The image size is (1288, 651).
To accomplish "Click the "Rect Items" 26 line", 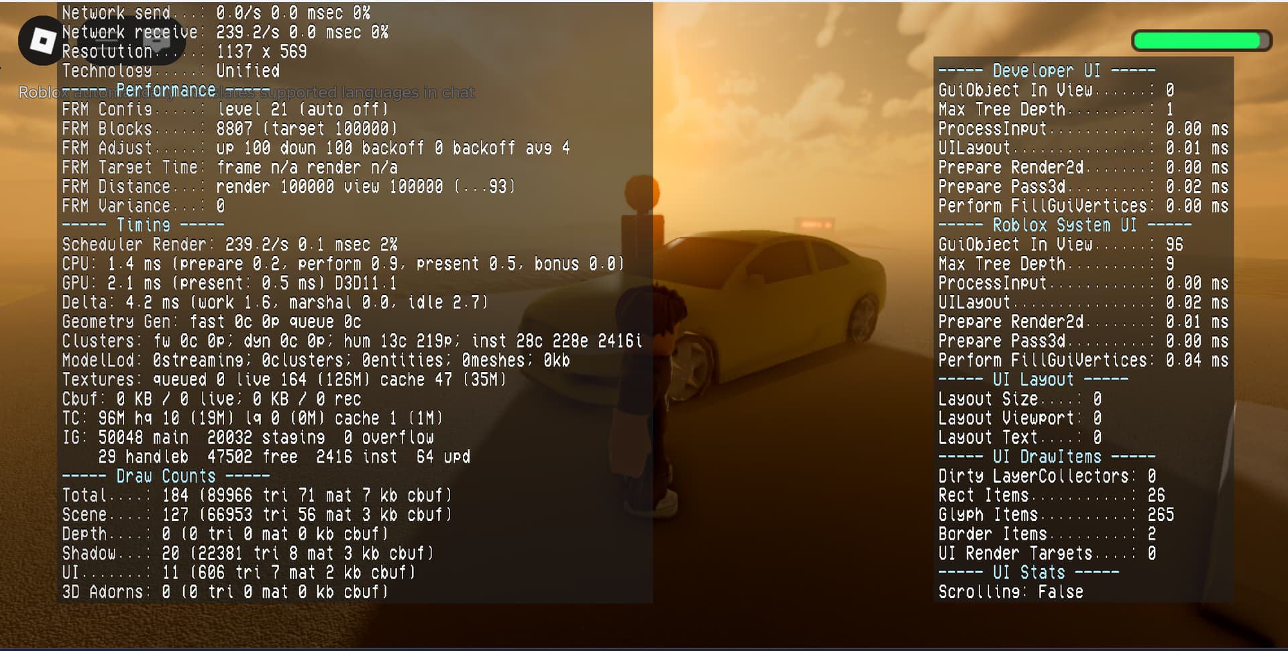I will pos(1051,496).
